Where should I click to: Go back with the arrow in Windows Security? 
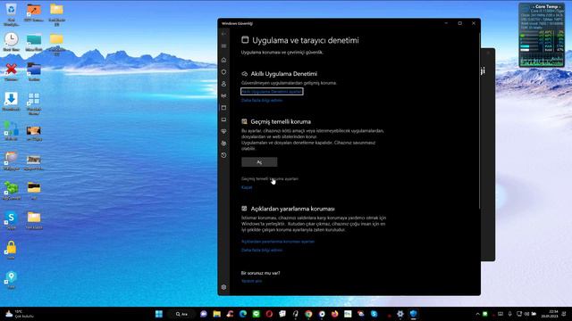(x=224, y=34)
